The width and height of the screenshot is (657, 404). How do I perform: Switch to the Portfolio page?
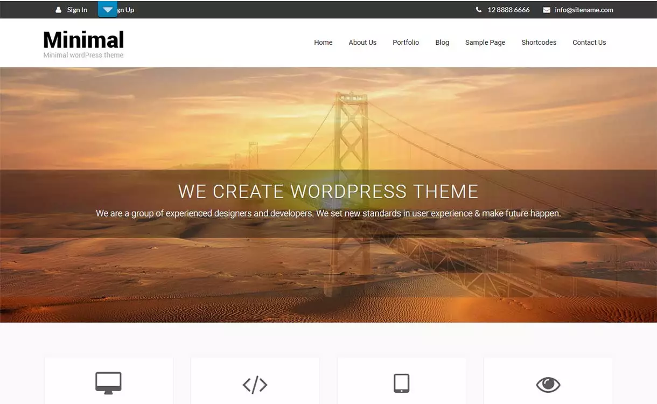click(406, 42)
